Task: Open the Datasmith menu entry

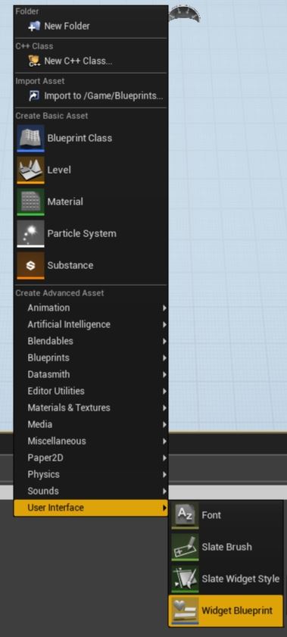Action: coord(91,375)
